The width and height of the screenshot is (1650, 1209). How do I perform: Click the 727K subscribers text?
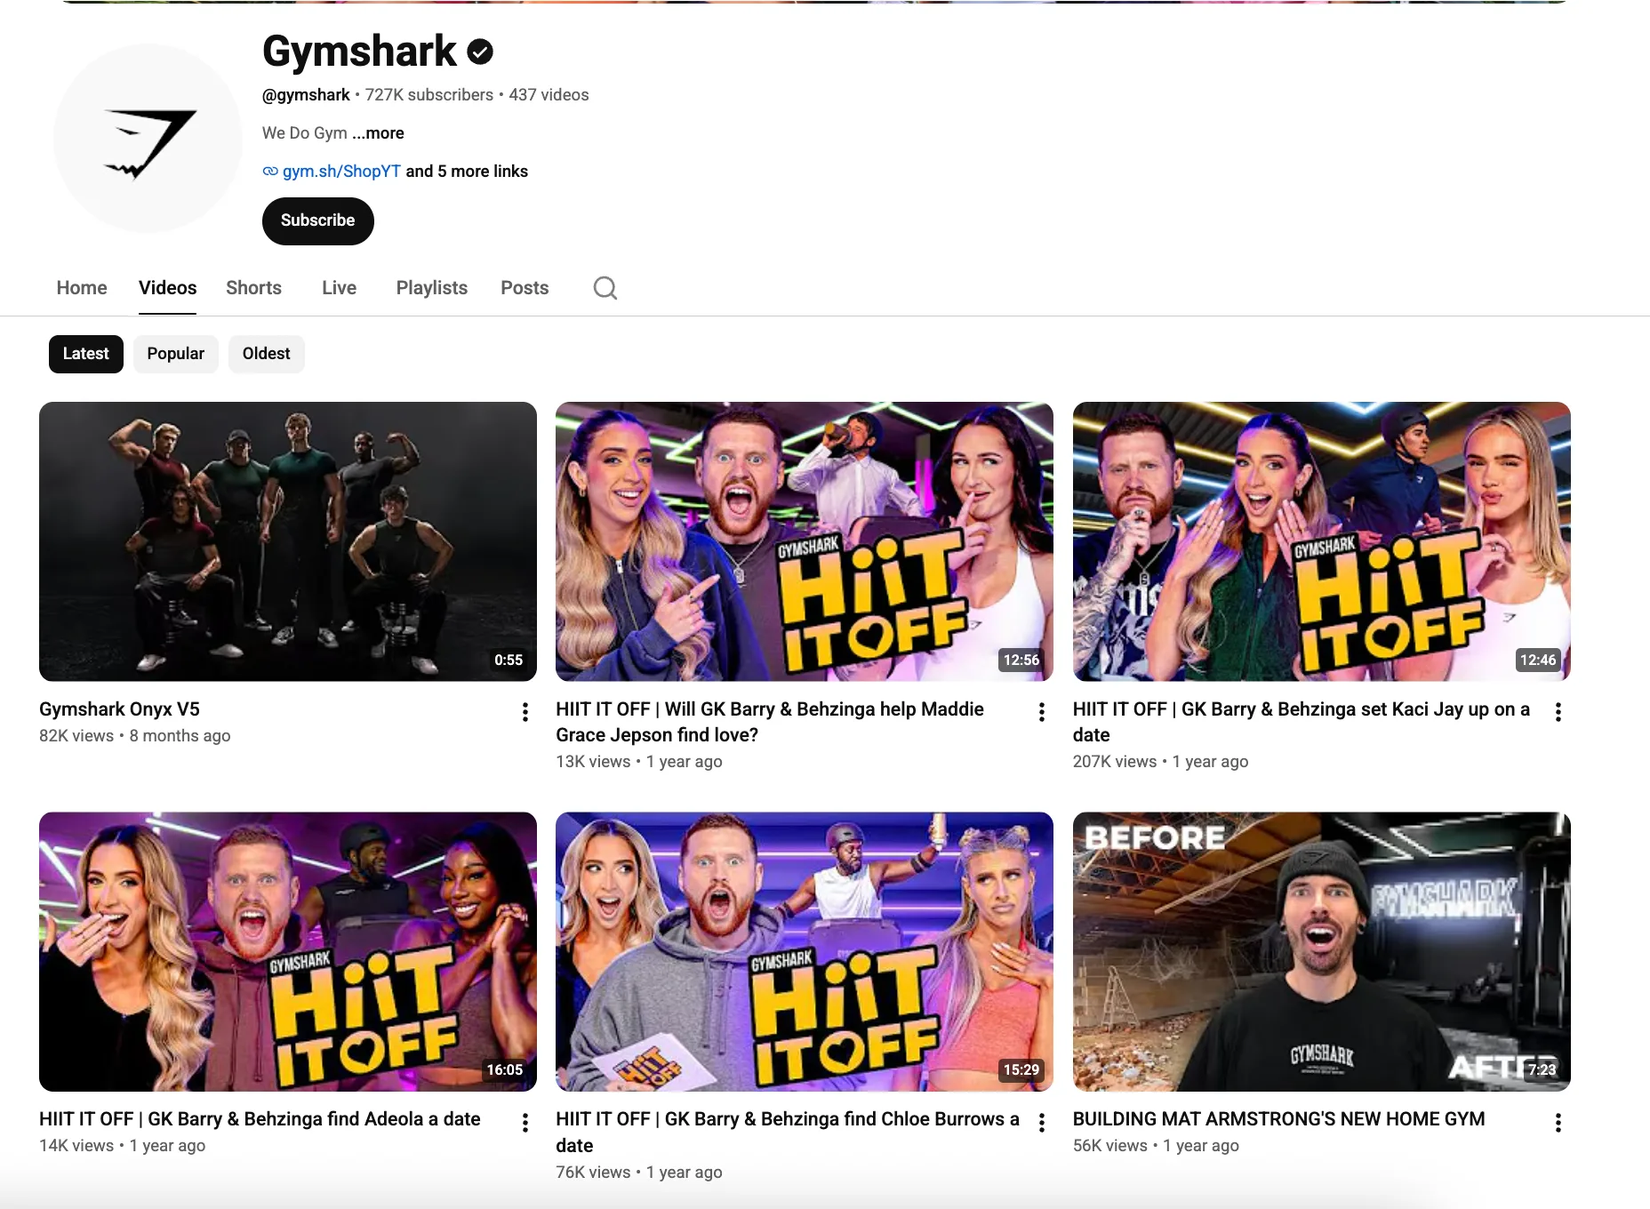pos(429,95)
